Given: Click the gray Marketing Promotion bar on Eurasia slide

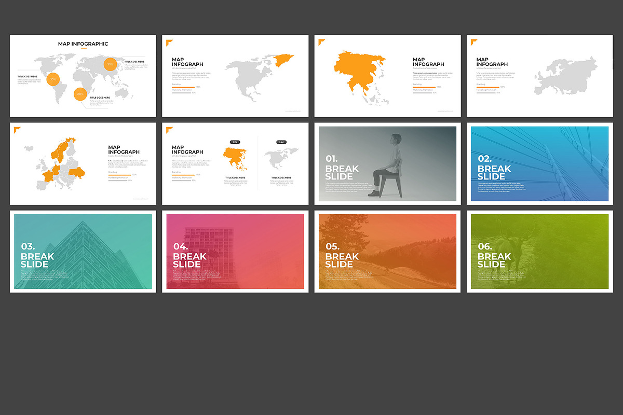Looking at the screenshot, I should (x=486, y=93).
